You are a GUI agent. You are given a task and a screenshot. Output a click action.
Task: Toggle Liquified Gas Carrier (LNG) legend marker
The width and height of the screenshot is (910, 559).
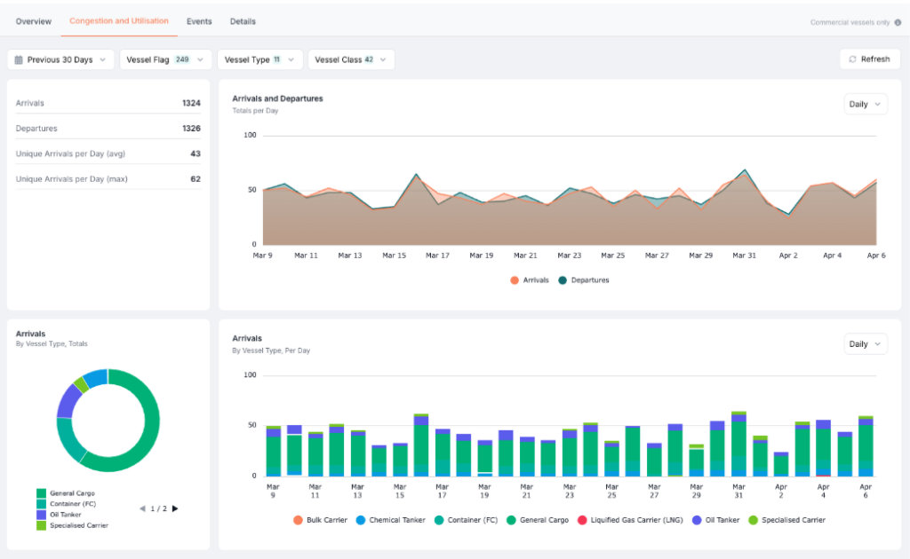click(583, 520)
